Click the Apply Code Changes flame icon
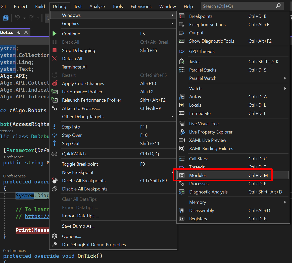 point(55,84)
